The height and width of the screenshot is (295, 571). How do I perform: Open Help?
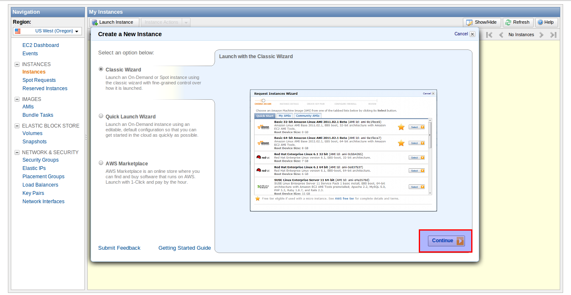(x=546, y=22)
